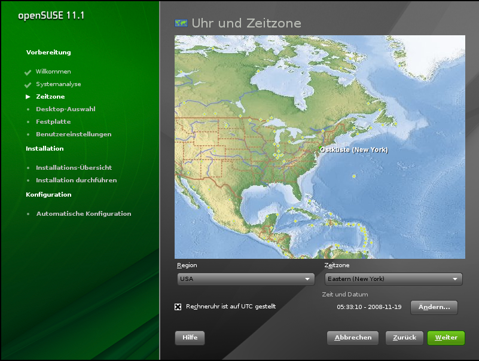The height and width of the screenshot is (361, 479).
Task: Click the time and date value 05:33:10 - 2008-11-19
Action: [x=369, y=307]
